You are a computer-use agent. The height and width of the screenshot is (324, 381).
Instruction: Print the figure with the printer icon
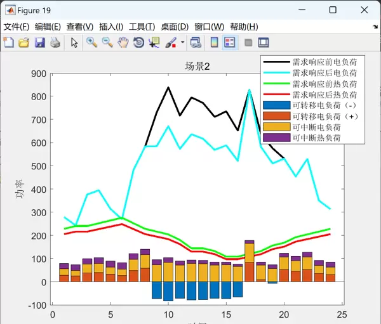click(x=55, y=42)
